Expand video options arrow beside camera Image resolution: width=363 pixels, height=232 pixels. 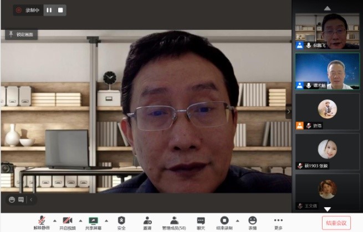pyautogui.click(x=80, y=220)
